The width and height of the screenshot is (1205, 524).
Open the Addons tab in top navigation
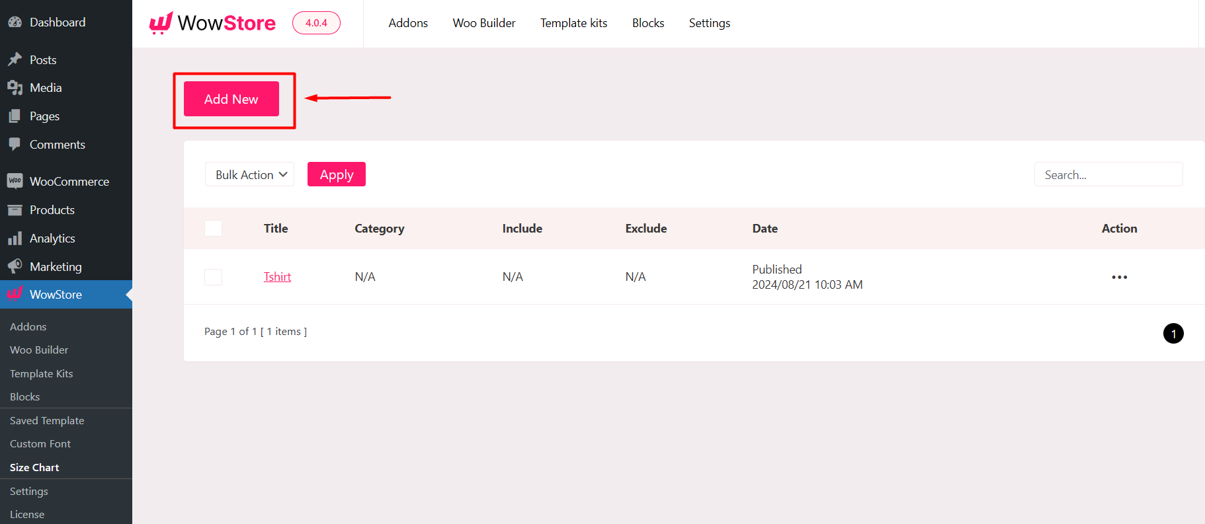(x=408, y=23)
